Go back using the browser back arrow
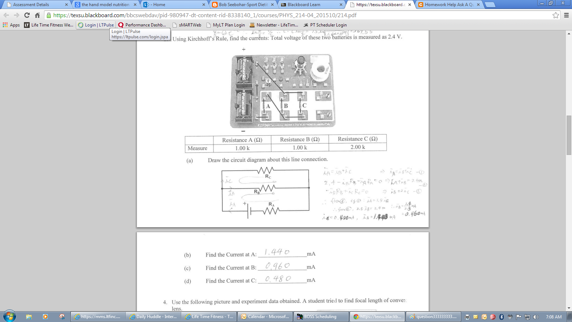This screenshot has width=572, height=322. (x=6, y=15)
